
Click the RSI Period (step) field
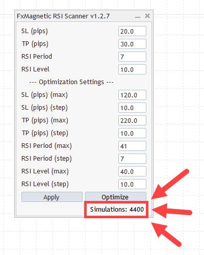[132, 159]
